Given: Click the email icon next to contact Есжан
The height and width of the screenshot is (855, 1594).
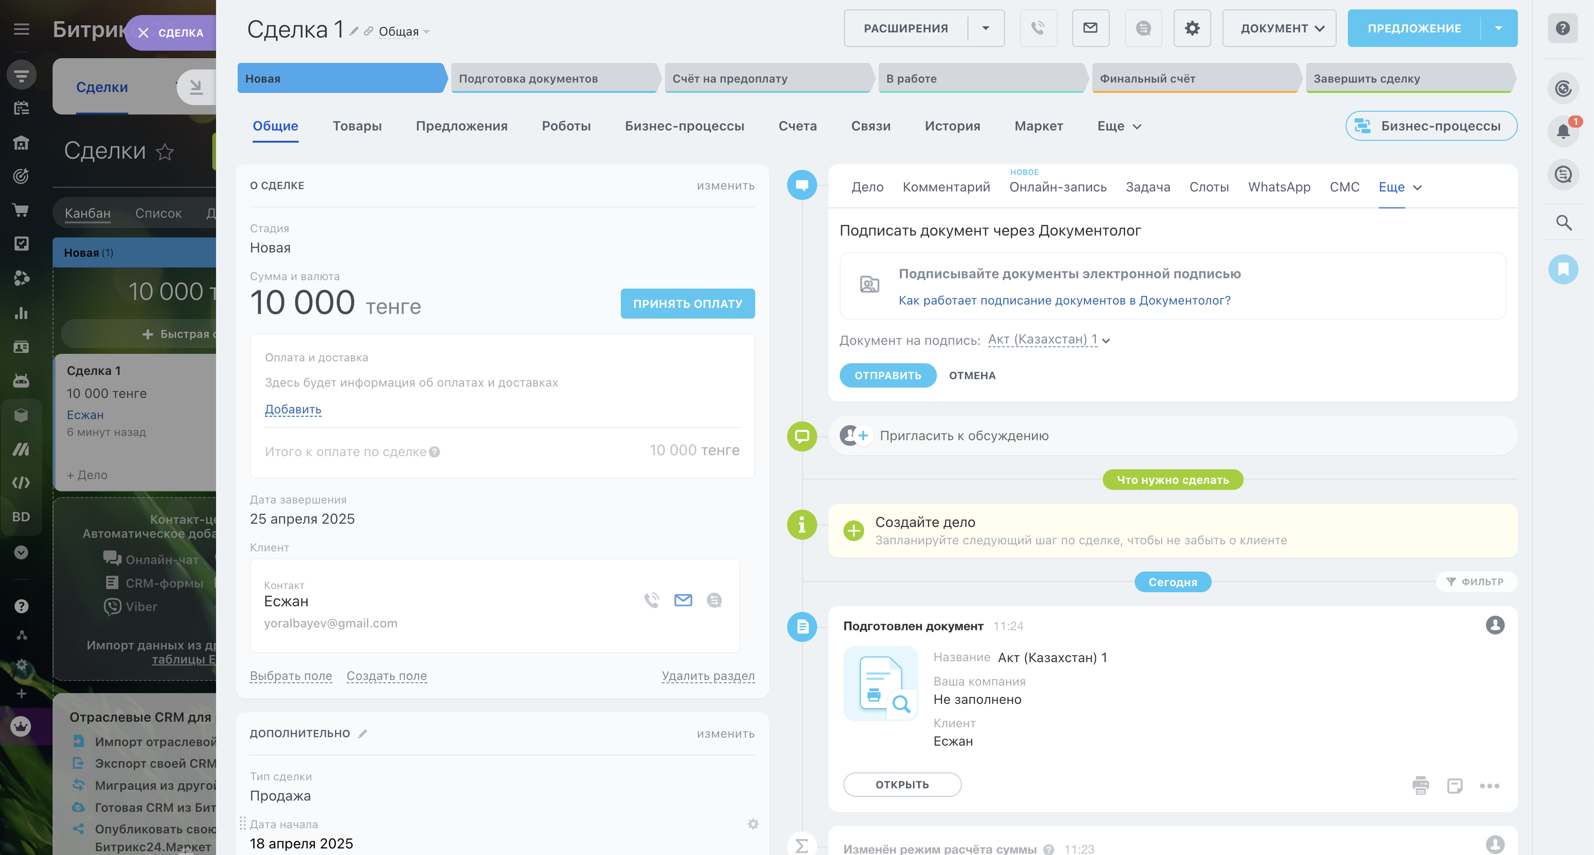Looking at the screenshot, I should pos(682,600).
